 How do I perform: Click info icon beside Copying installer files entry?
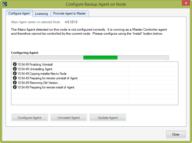(x=15, y=73)
